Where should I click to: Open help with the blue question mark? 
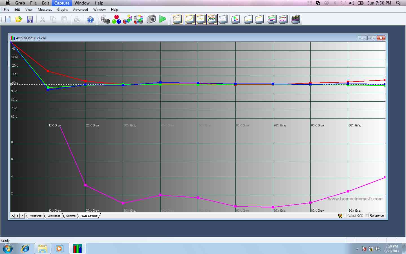point(90,19)
